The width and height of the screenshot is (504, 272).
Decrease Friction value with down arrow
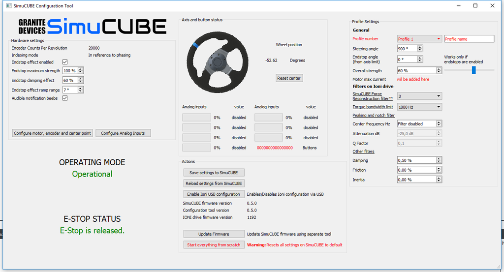pos(439,172)
